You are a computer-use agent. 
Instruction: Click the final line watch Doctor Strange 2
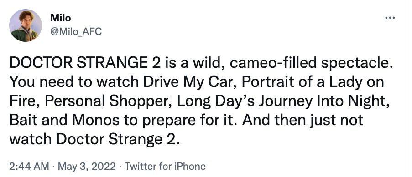tap(95, 139)
